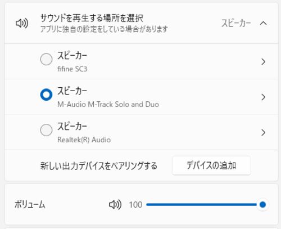Click the volume value 100 readout
Viewport: 281px width, 229px height.
(135, 205)
